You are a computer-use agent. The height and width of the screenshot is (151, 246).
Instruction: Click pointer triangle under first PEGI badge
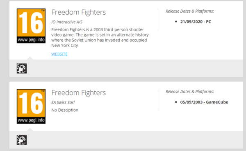(x=30, y=58)
